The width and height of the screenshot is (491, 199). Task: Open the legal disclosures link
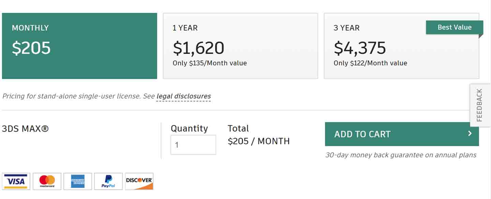coord(183,96)
